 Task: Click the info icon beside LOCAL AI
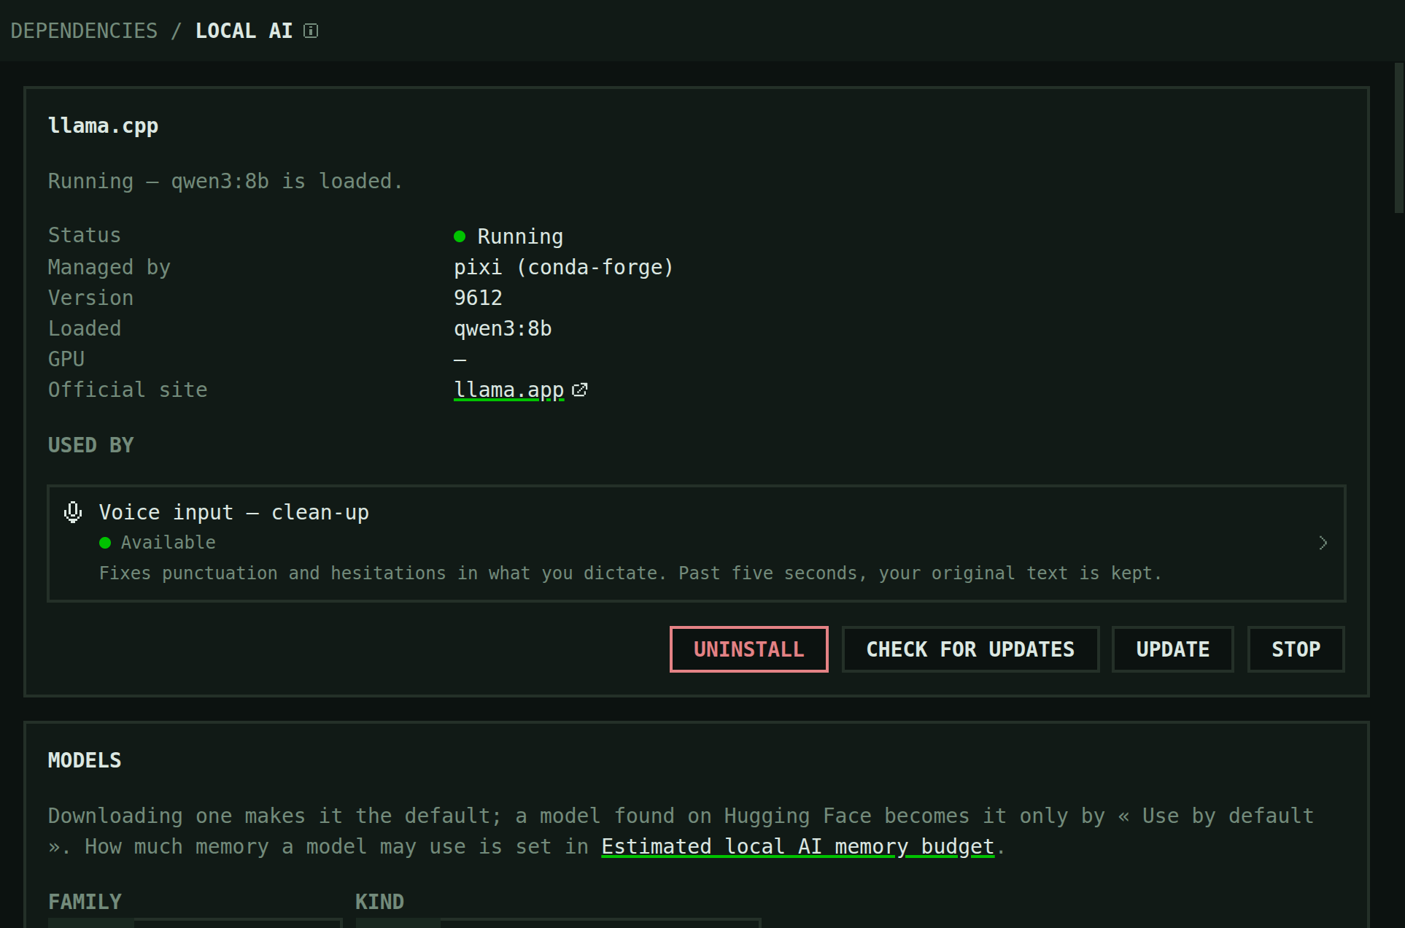click(x=311, y=31)
